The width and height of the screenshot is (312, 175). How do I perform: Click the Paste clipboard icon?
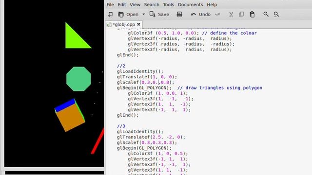tap(252, 14)
